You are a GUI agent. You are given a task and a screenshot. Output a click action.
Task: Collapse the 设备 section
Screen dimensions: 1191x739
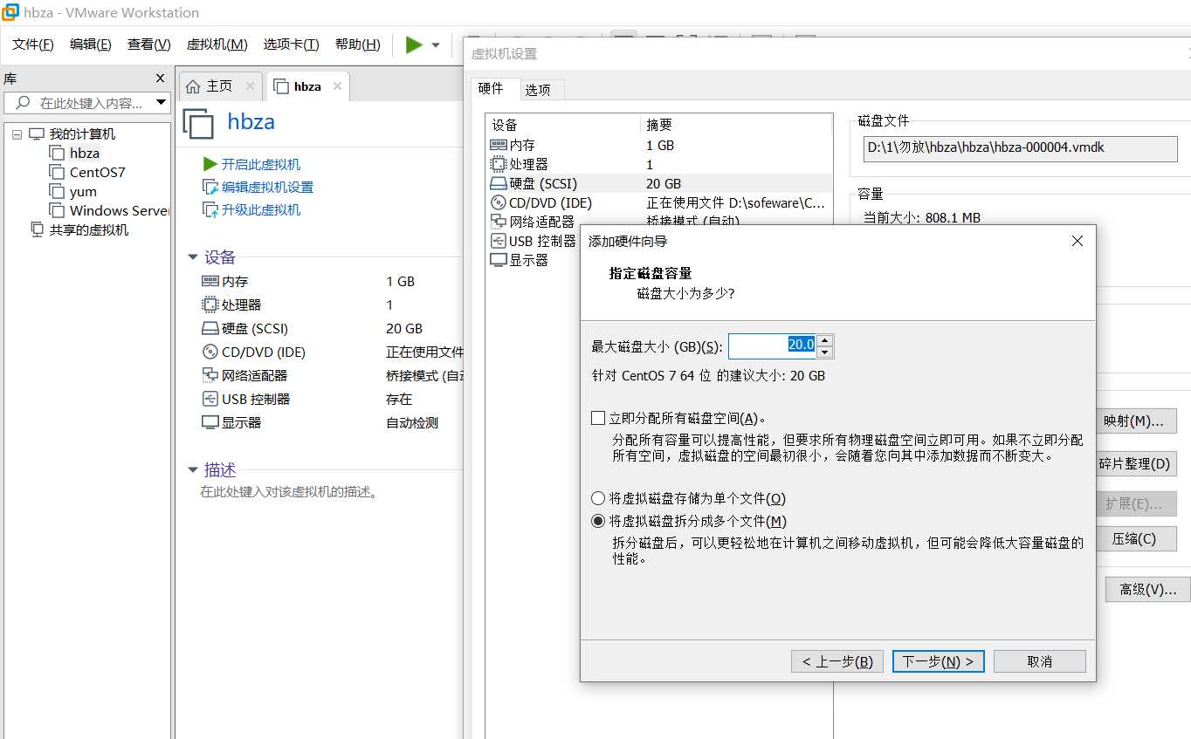[x=193, y=257]
